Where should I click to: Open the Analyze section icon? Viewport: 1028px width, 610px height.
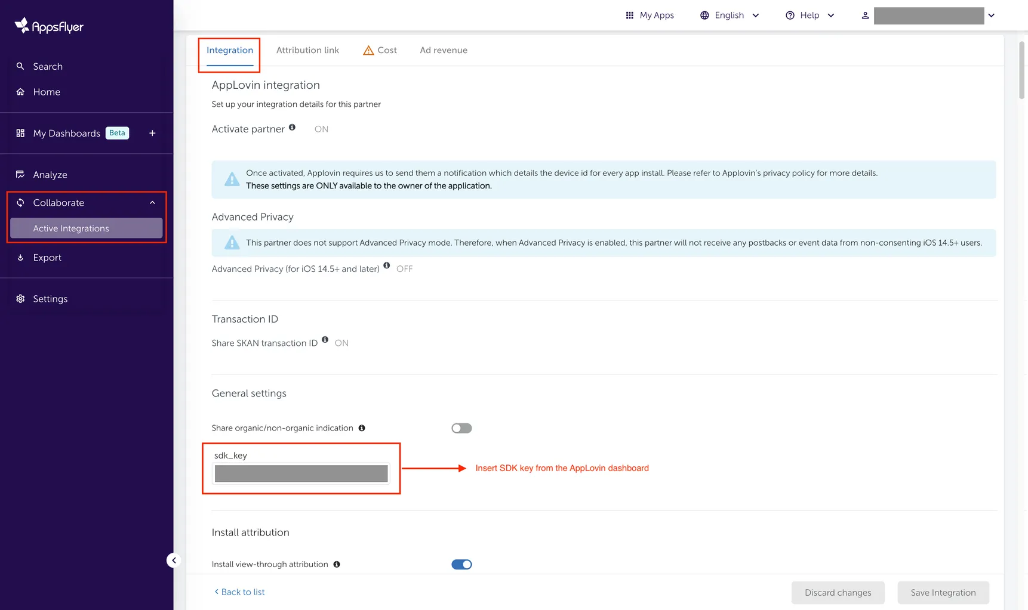(20, 174)
